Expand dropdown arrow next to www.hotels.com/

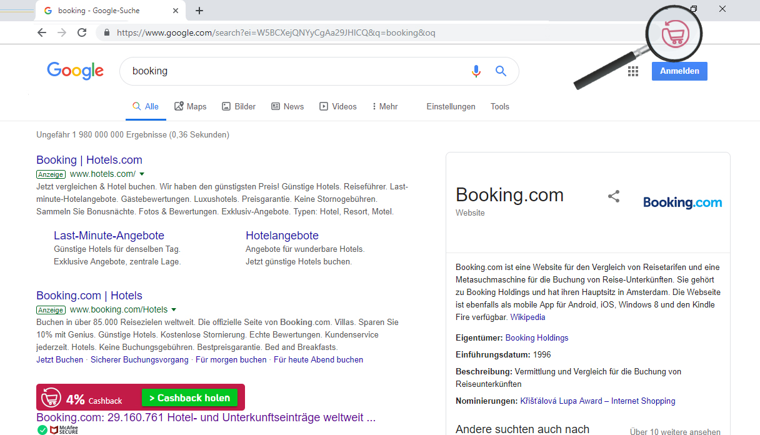(x=142, y=174)
